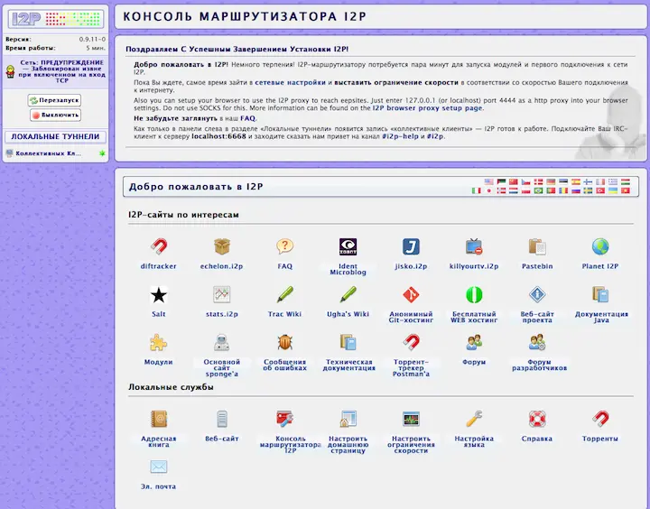The width and height of the screenshot is (650, 509).
Task: Click the I2P logo in the sidebar
Action: 56,19
